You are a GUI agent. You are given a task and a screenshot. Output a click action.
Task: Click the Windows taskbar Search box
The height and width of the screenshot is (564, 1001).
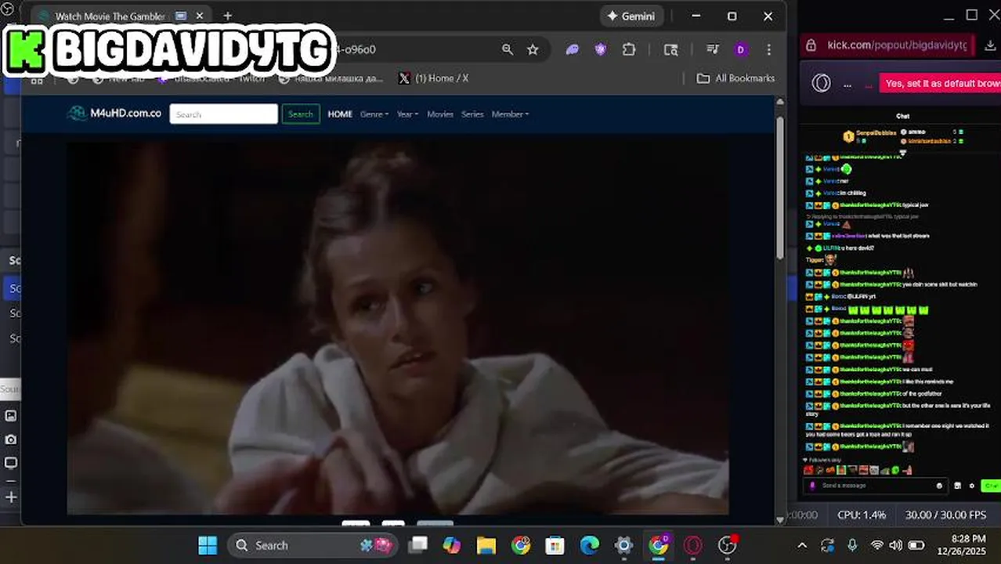coord(313,545)
